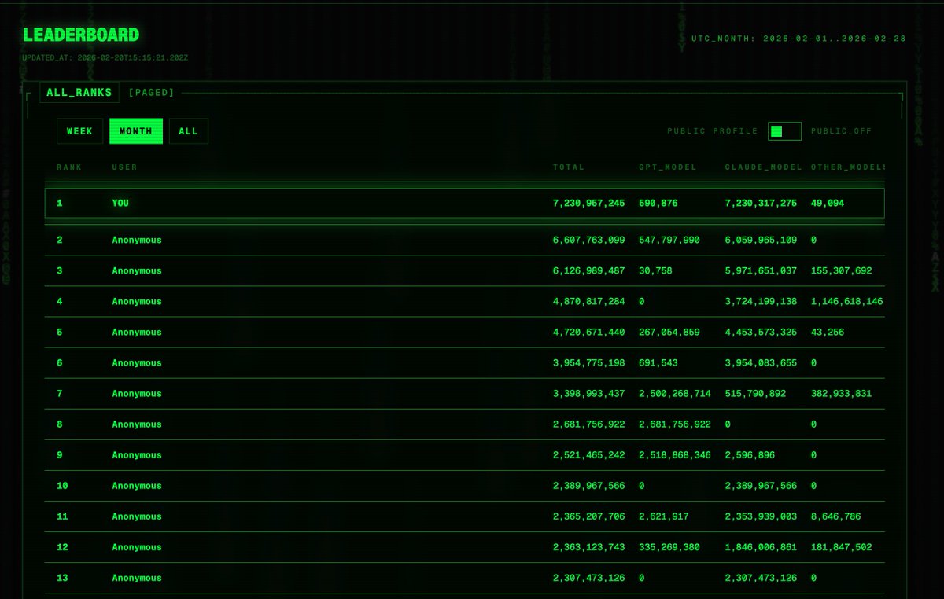
Task: Click Anonymous user in rank 4 row
Action: (x=137, y=301)
